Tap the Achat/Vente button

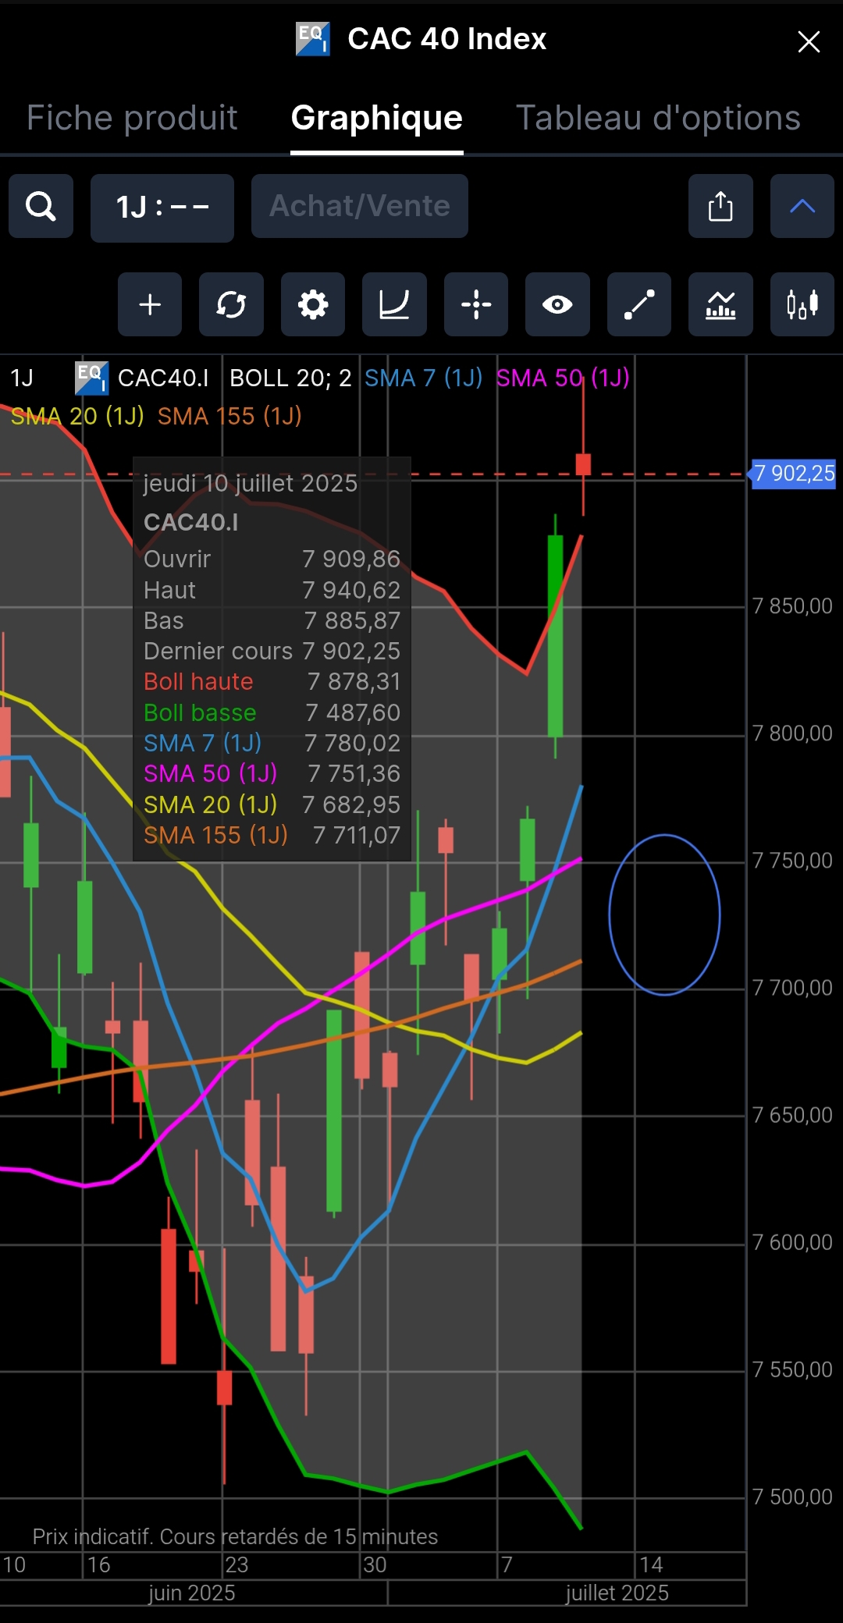360,206
